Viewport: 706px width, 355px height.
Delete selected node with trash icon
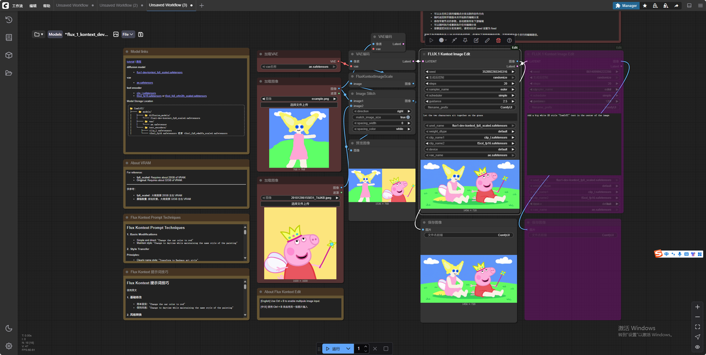pyautogui.click(x=498, y=40)
